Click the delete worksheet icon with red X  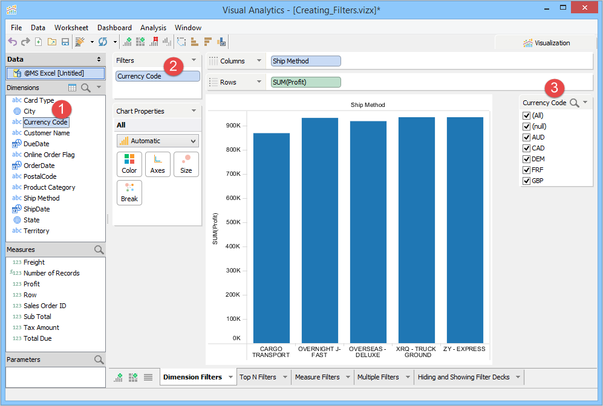[x=154, y=42]
